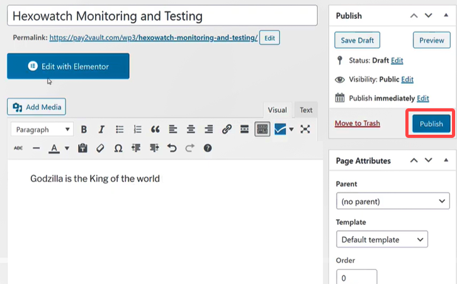Move Page Attributes panel down
Screen dimensions: 457x284
pos(429,160)
